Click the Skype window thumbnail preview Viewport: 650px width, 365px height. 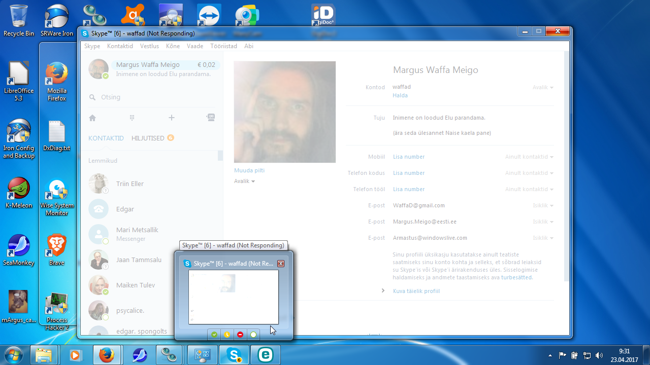(234, 297)
